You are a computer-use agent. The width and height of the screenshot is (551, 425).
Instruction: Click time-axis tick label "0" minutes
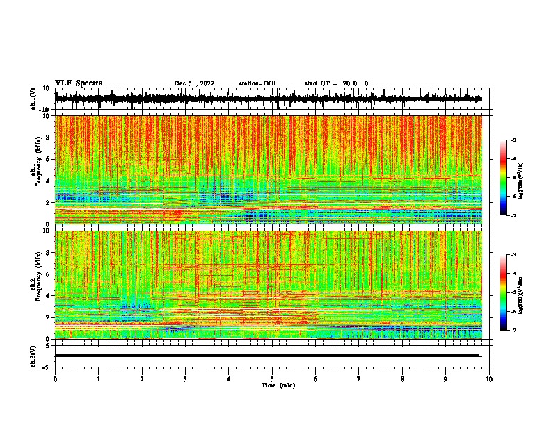tap(55, 379)
